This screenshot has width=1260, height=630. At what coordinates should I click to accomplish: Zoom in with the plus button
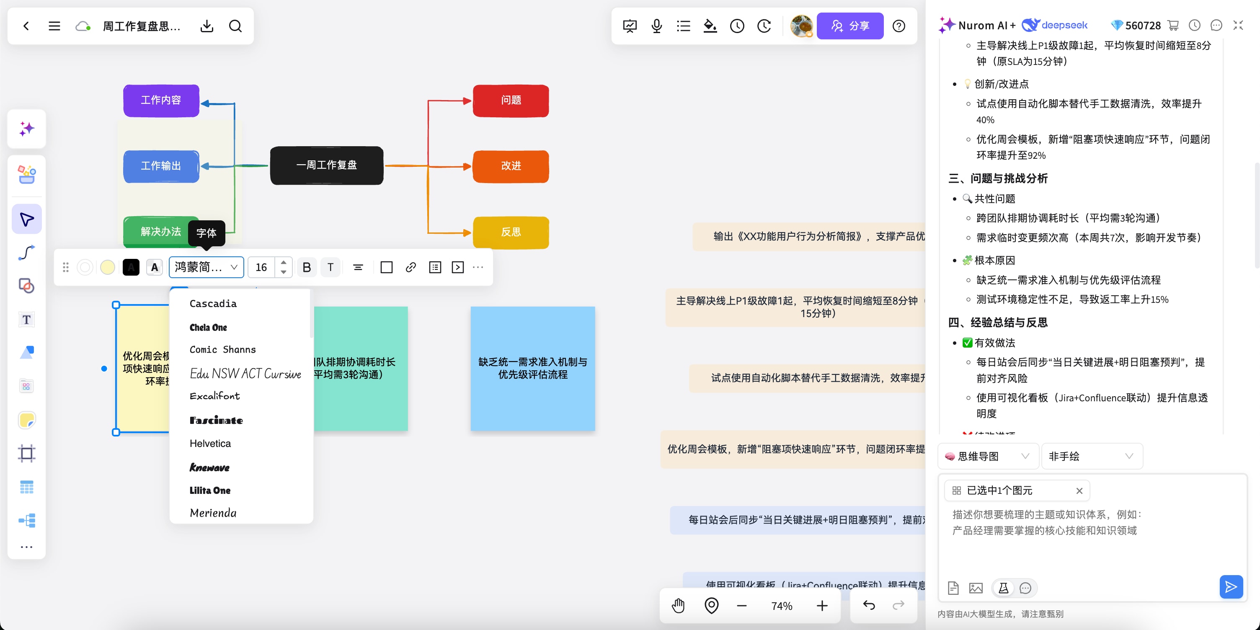[822, 606]
